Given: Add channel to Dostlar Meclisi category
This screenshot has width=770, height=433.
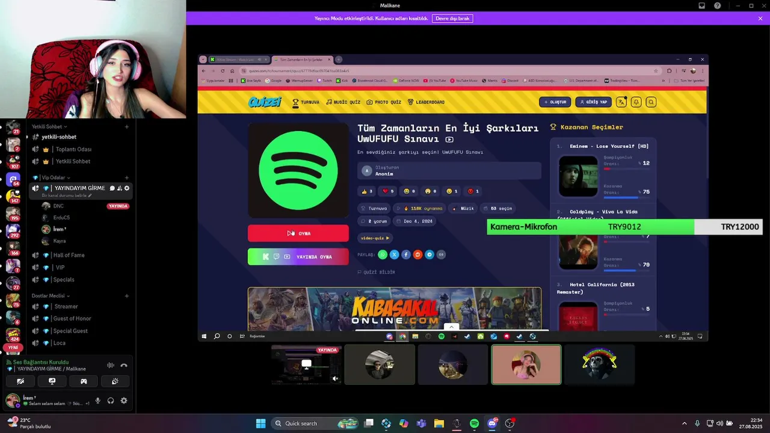Looking at the screenshot, I should coord(126,296).
